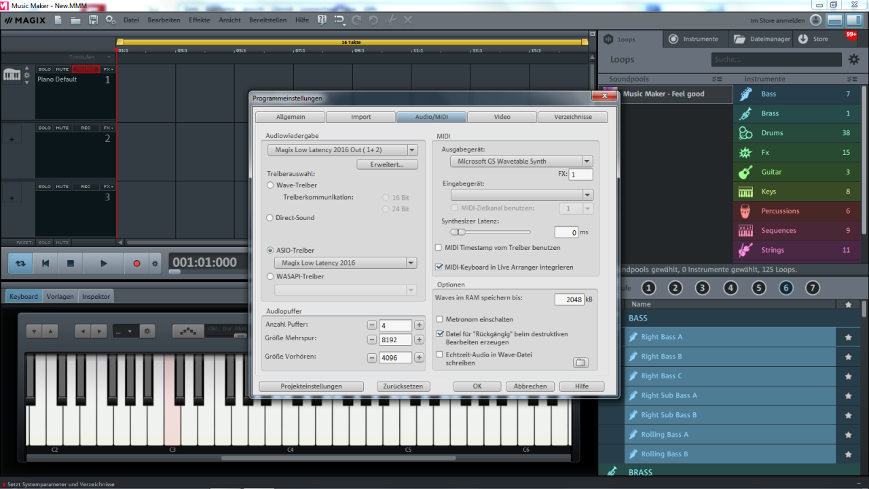Select the WASAPI-Treiber radio button
The image size is (869, 489).
(271, 276)
